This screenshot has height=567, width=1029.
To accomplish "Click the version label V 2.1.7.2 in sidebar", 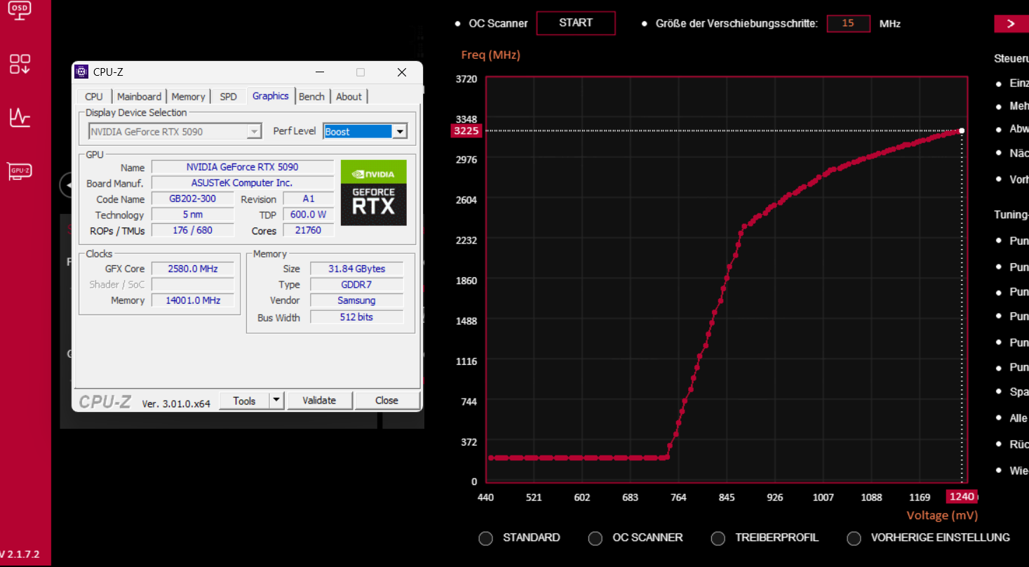I will pyautogui.click(x=20, y=554).
